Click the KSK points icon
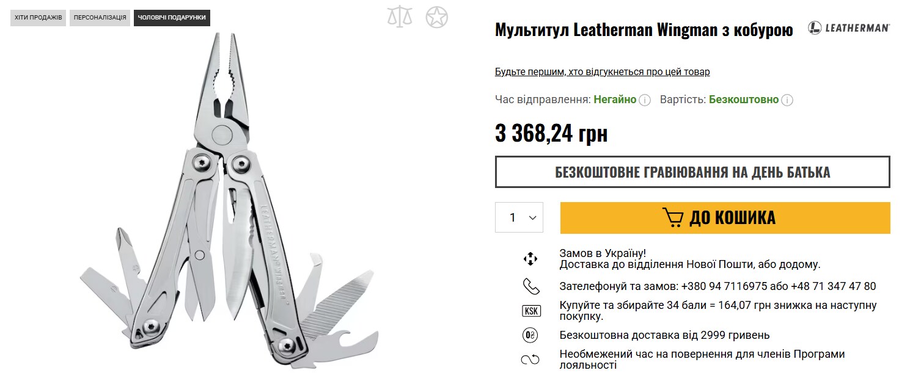910x373 pixels. pos(531,311)
